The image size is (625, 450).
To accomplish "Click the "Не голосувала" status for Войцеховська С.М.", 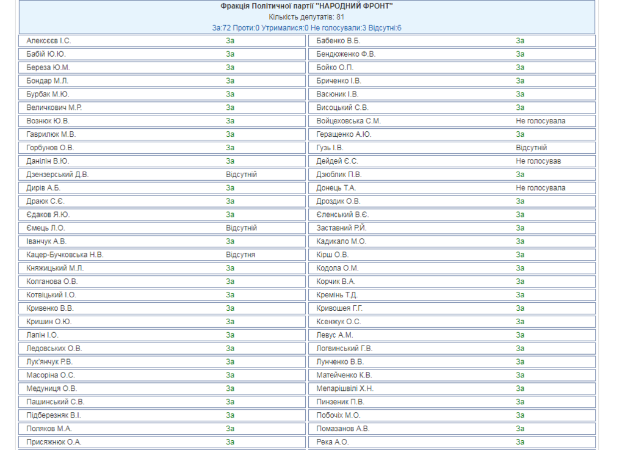I will 540,121.
